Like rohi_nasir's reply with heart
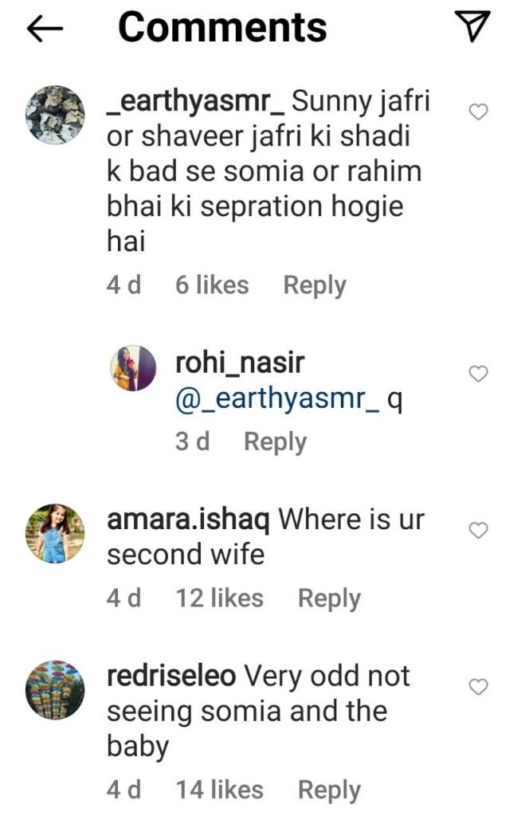 coord(477,374)
